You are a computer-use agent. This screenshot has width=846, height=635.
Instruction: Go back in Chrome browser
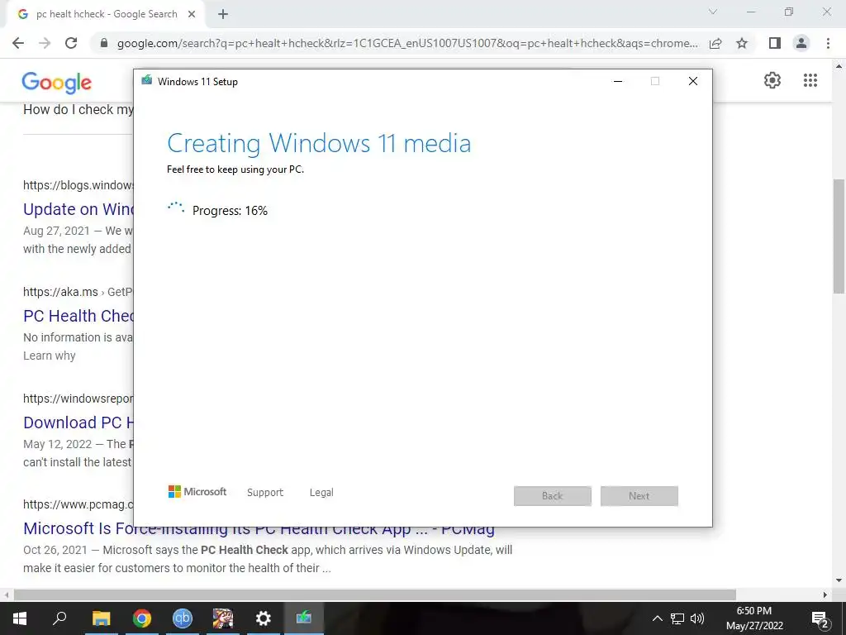click(18, 43)
